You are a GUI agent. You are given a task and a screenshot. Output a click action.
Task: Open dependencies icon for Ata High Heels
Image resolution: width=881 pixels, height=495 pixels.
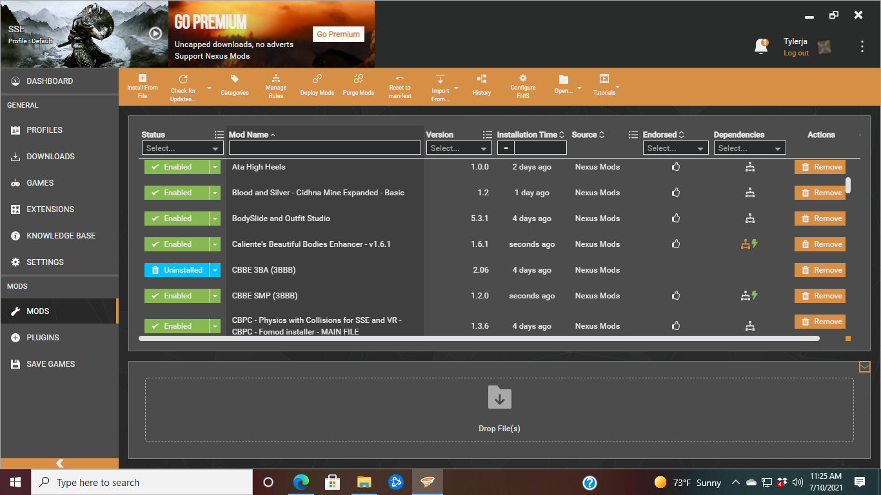(749, 167)
